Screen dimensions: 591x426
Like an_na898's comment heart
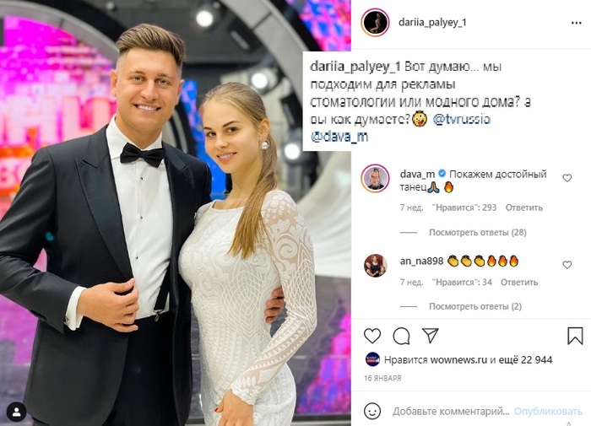click(x=567, y=265)
